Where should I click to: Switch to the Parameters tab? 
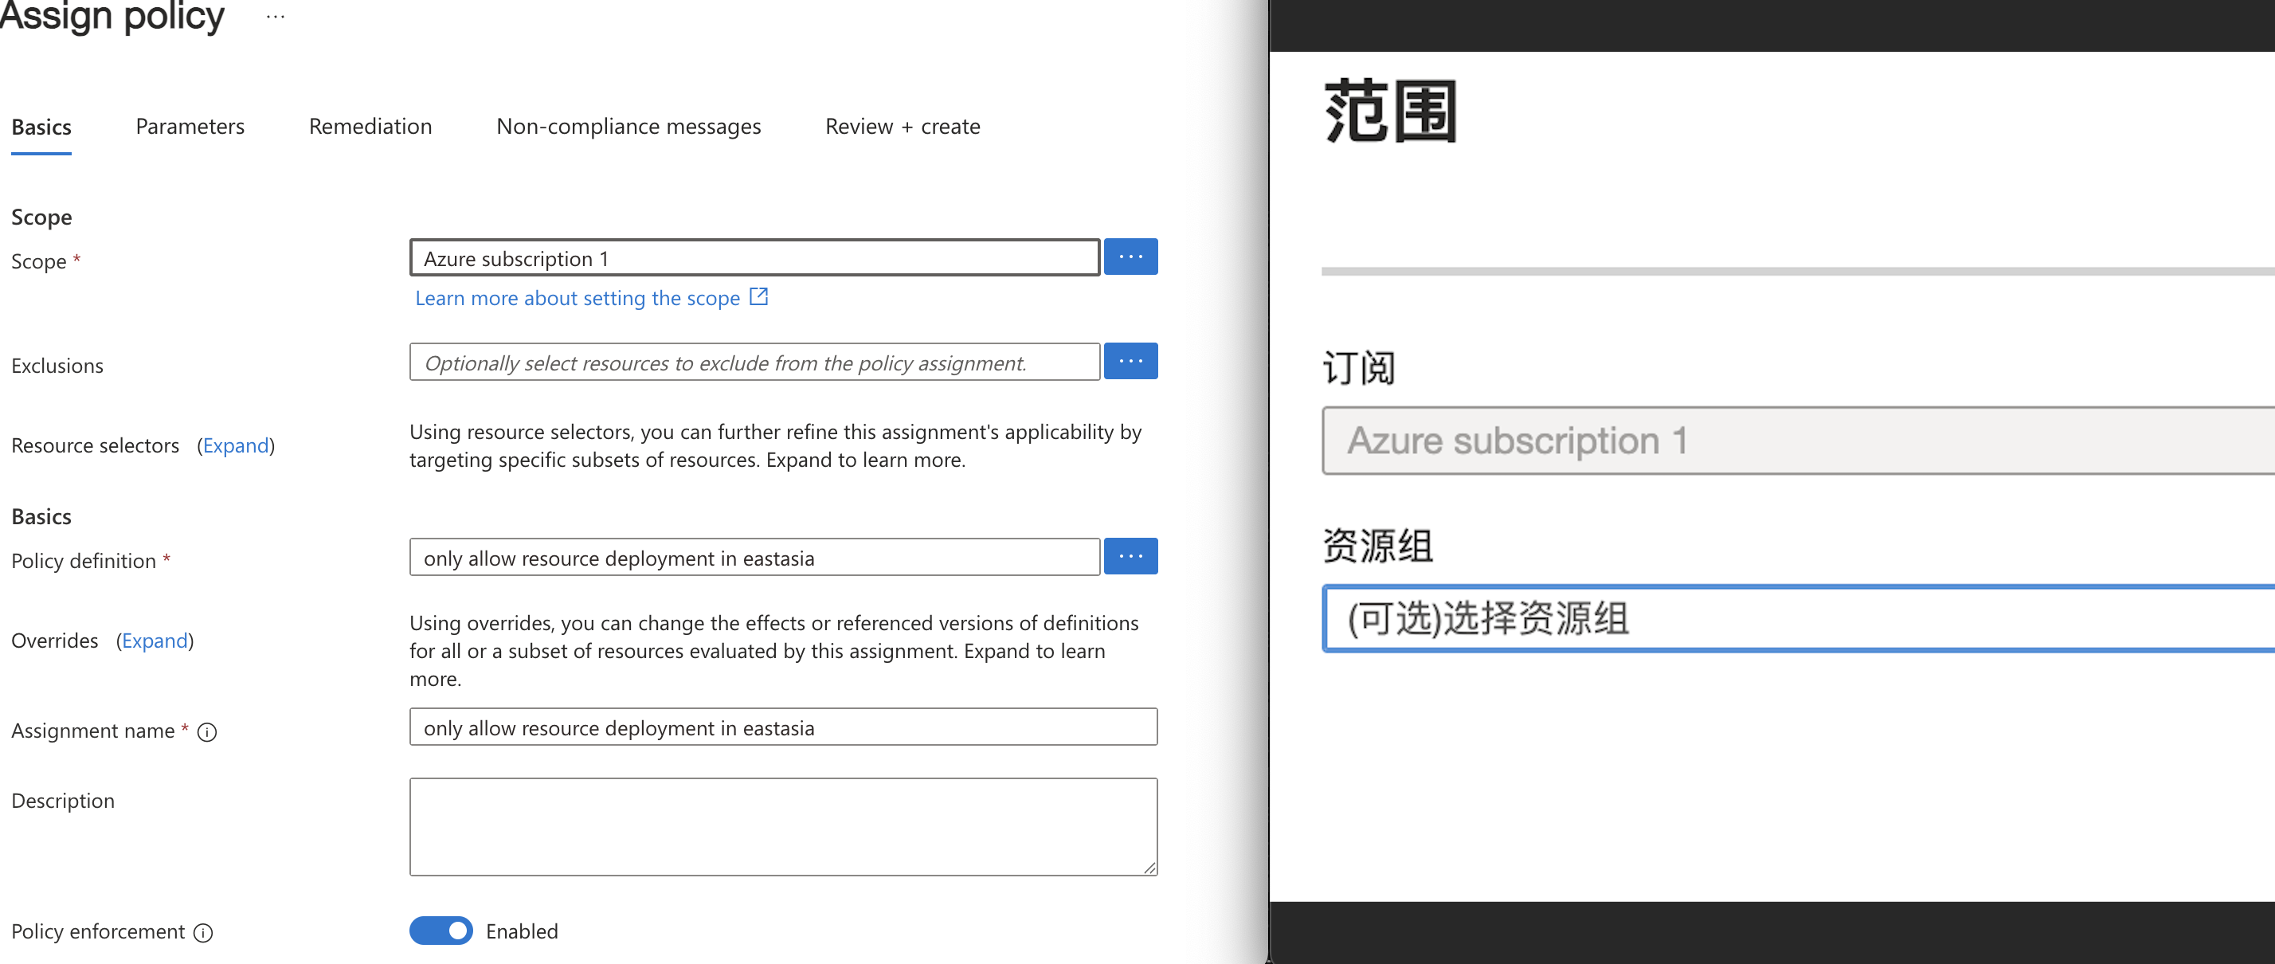(x=190, y=127)
